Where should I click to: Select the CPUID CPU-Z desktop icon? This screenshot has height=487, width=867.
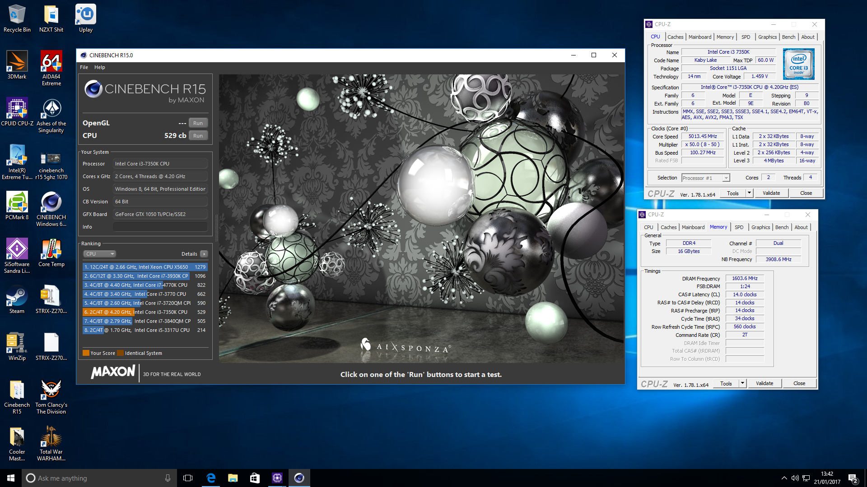pyautogui.click(x=17, y=112)
